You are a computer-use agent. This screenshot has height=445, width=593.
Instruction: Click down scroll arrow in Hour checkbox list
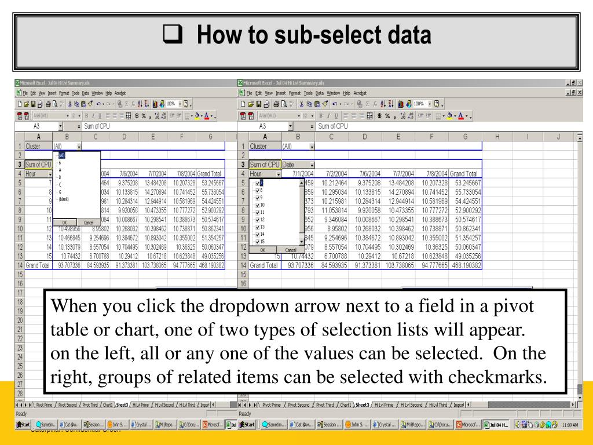(301, 242)
